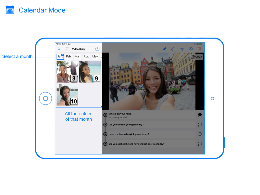Upload entry with the cloud icon

tap(191, 49)
